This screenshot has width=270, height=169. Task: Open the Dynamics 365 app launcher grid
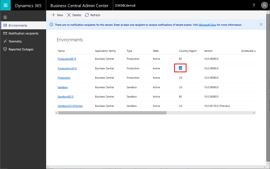[5, 5]
